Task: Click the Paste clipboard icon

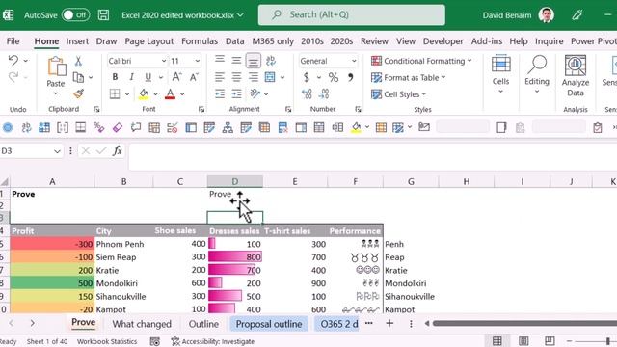Action: tap(56, 67)
